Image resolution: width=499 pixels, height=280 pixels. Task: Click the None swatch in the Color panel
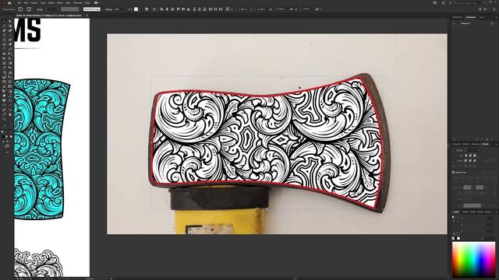(453, 238)
